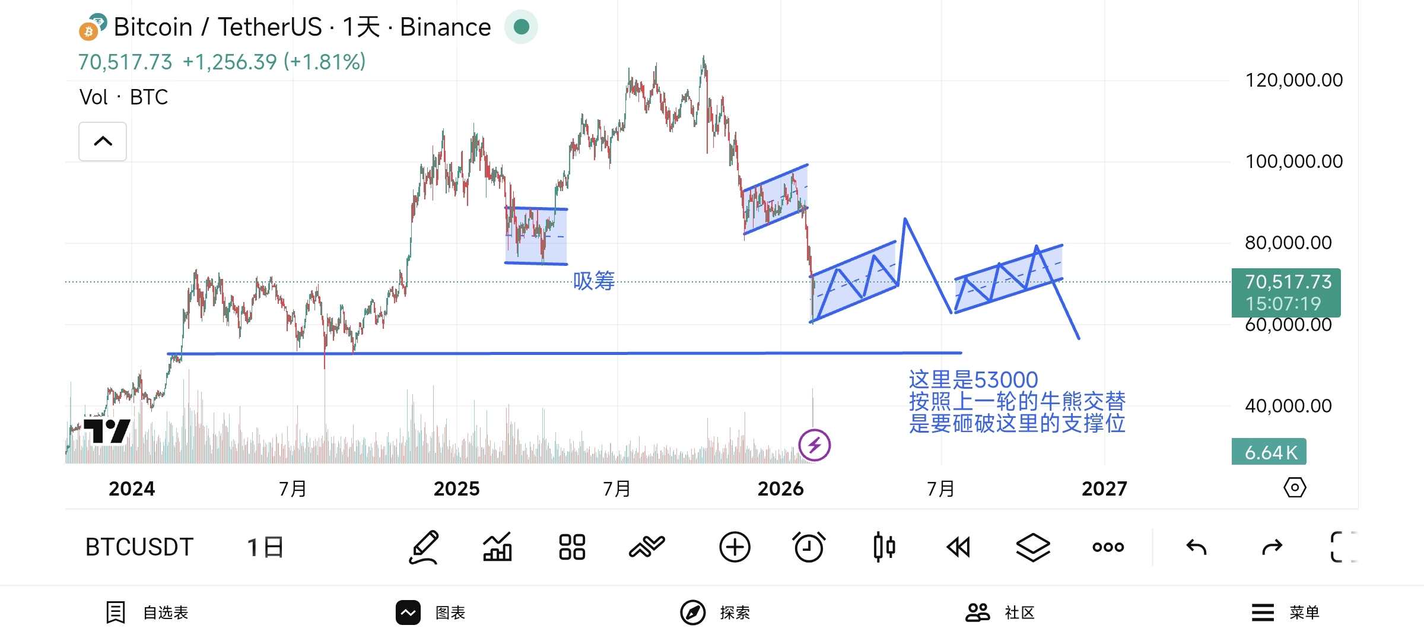Open the four-square layout templates icon

click(572, 547)
